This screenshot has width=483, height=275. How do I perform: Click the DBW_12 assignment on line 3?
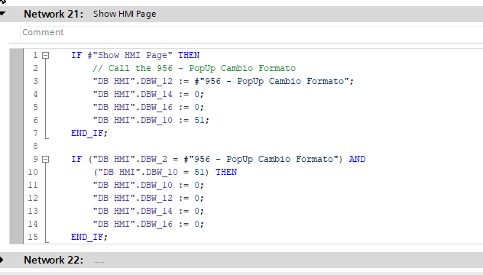point(223,81)
